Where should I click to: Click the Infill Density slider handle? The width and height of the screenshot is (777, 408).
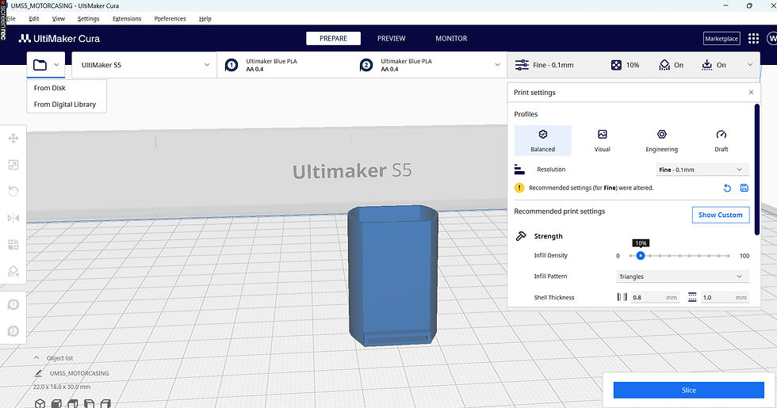pos(641,255)
